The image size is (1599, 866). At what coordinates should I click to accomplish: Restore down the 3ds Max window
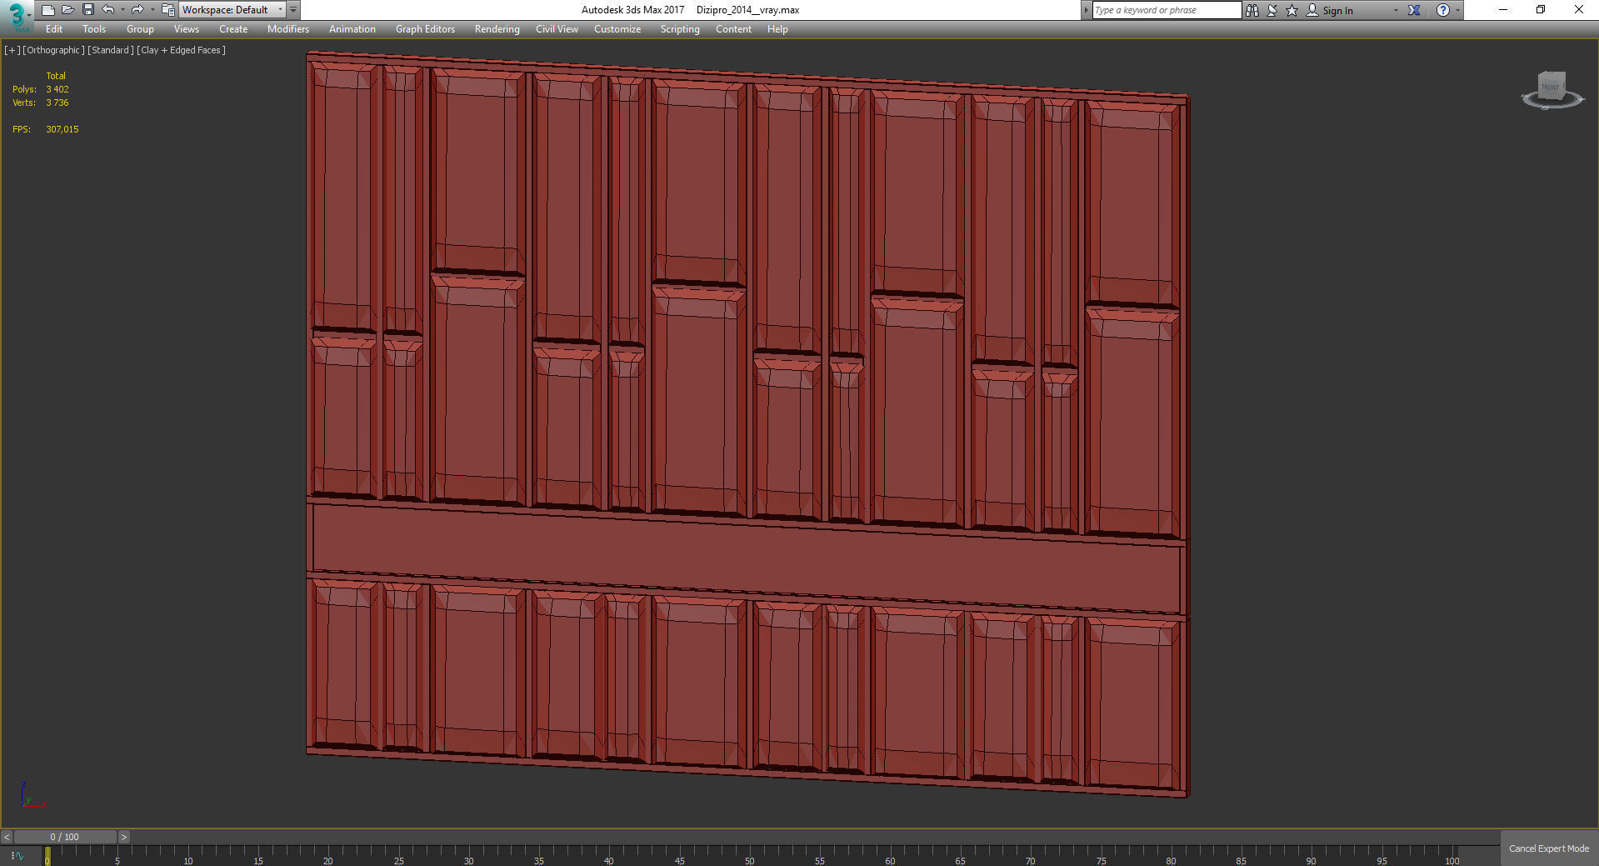[x=1541, y=10]
